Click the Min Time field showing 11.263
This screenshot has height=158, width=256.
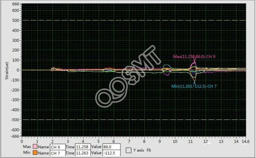83,153
